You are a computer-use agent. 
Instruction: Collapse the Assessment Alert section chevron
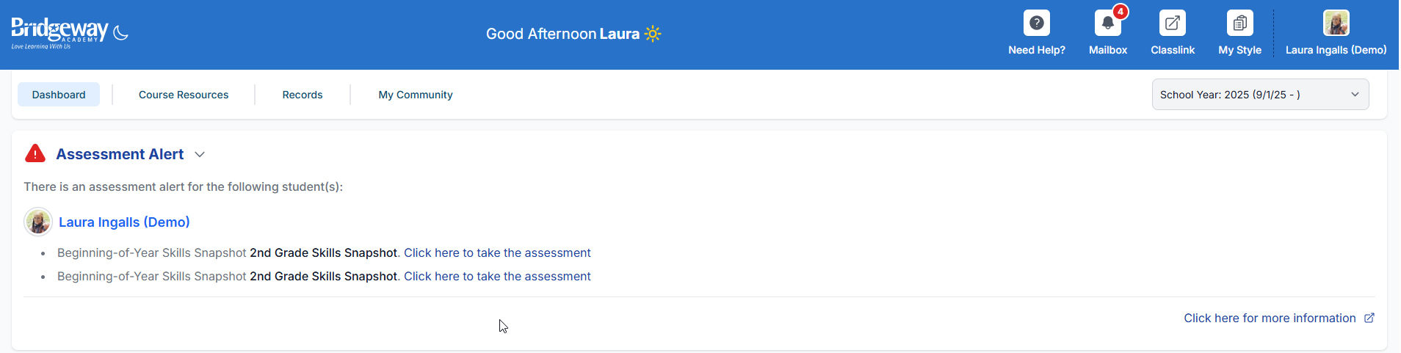(x=200, y=154)
